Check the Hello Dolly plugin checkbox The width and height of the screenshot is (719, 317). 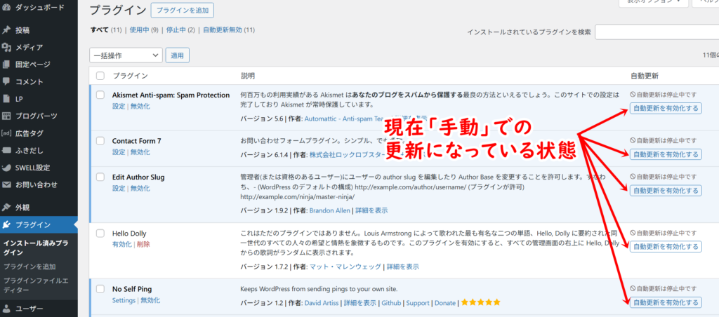pyautogui.click(x=100, y=233)
